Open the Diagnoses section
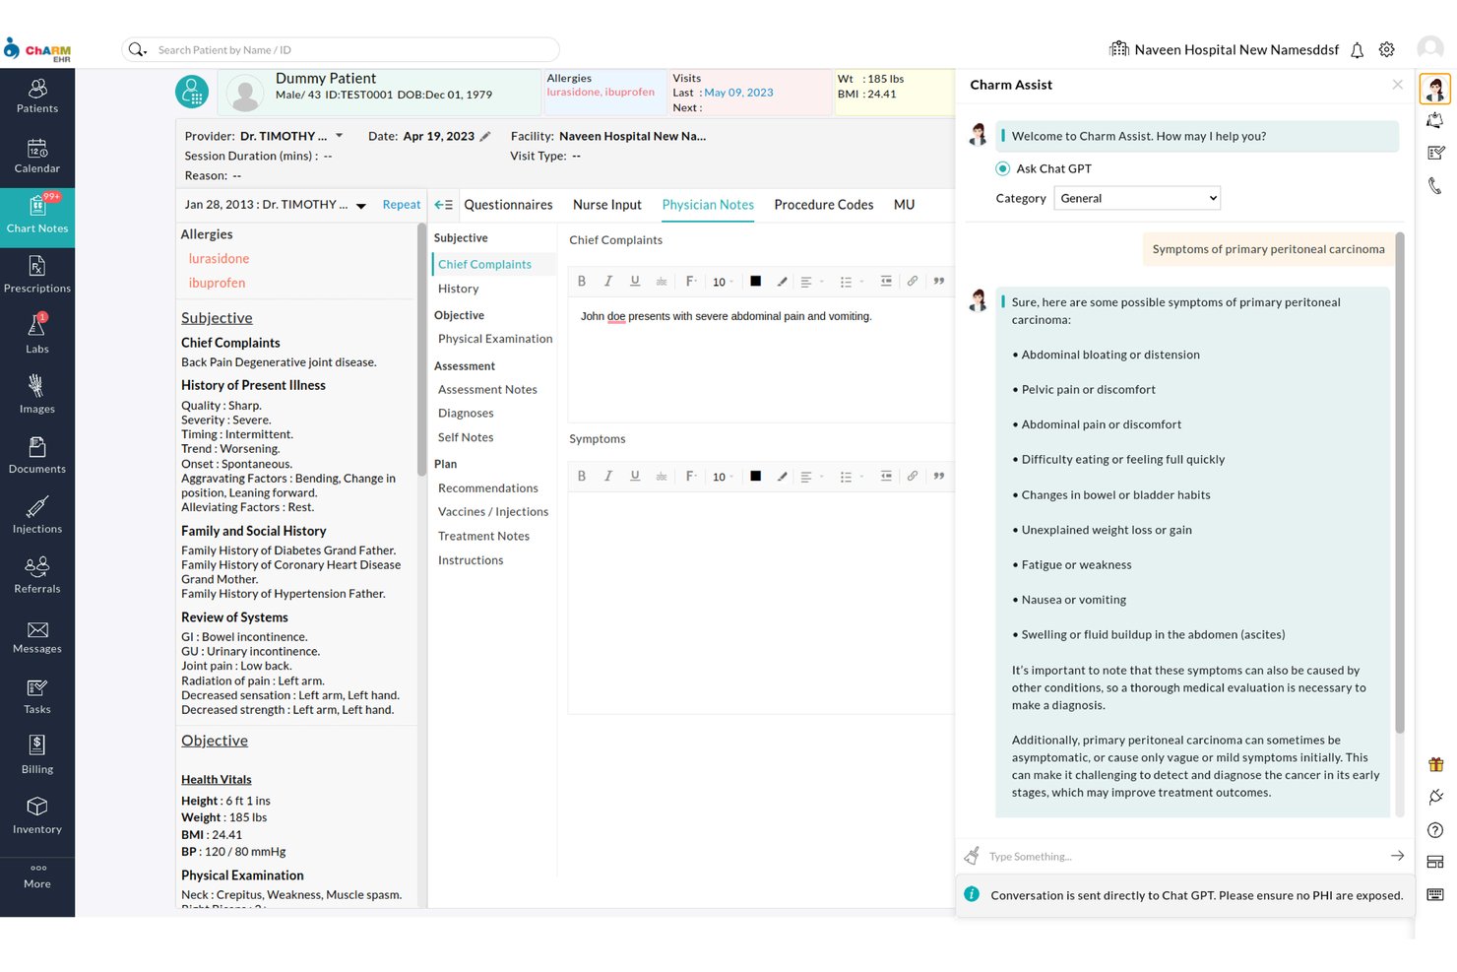The image size is (1457, 972). click(x=466, y=414)
